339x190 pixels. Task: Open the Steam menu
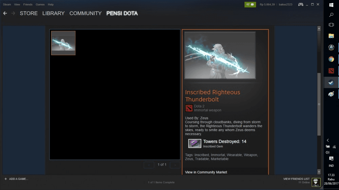point(7,4)
